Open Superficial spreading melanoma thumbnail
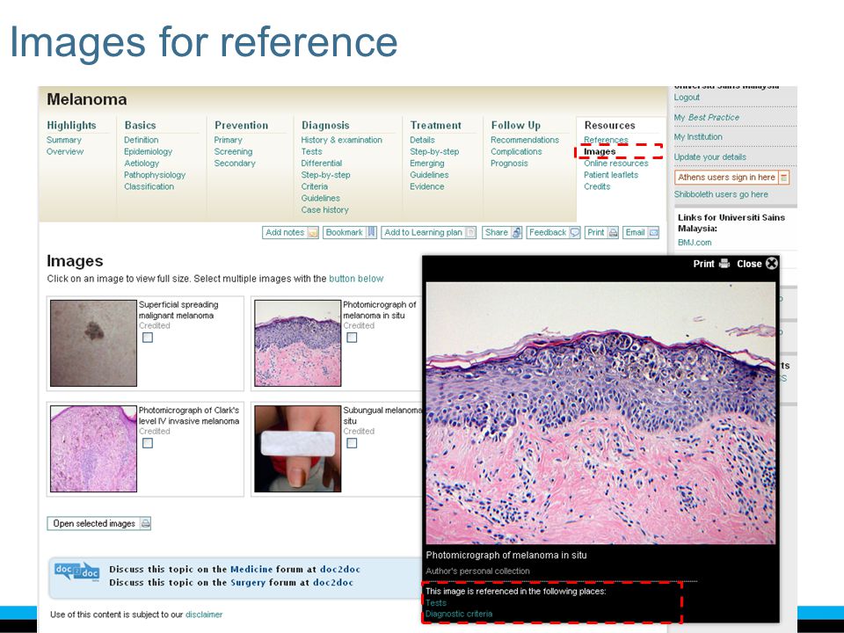The image size is (844, 633). [x=94, y=344]
